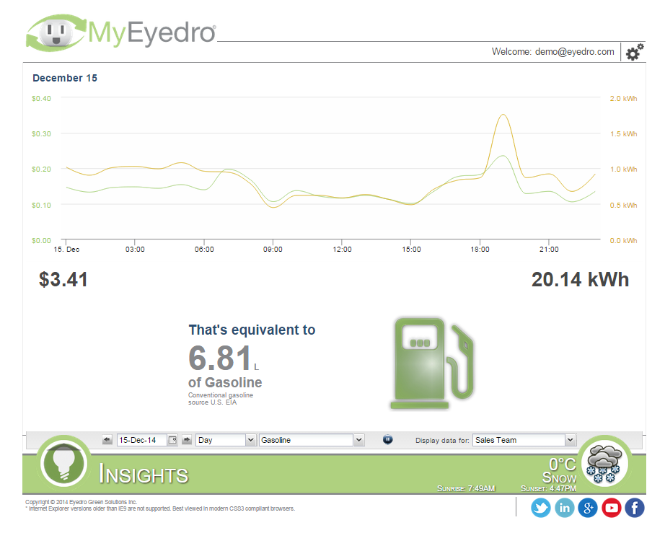Open the YouTube channel
Image resolution: width=665 pixels, height=533 pixels.
click(x=611, y=508)
